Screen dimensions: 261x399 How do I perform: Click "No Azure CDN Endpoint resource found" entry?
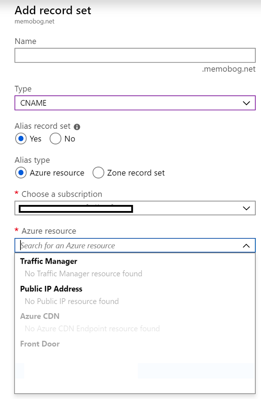pyautogui.click(x=92, y=329)
